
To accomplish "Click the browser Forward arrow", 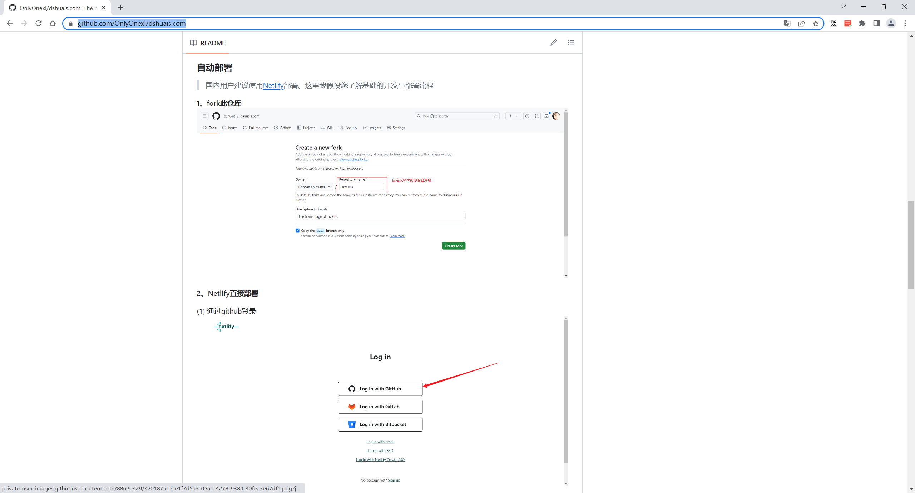I will [24, 23].
